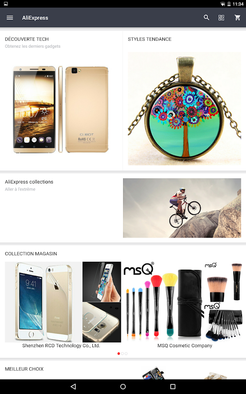Tap the image notification icon in status bar
246x394 pixels.
coord(6,4)
